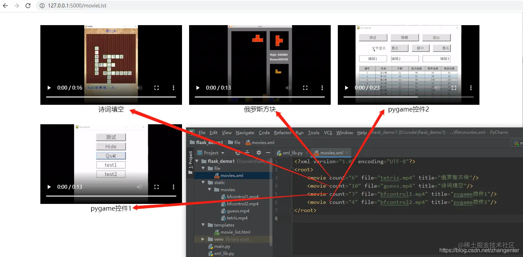Collapse the templates folder in tree
This screenshot has height=257, width=523.
(204, 225)
